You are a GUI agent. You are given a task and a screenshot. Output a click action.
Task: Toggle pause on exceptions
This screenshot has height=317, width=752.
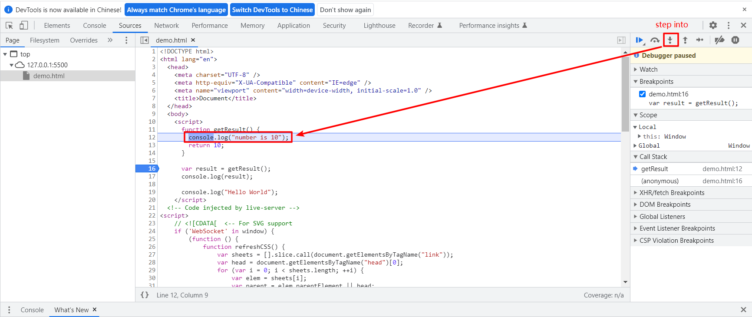(735, 40)
